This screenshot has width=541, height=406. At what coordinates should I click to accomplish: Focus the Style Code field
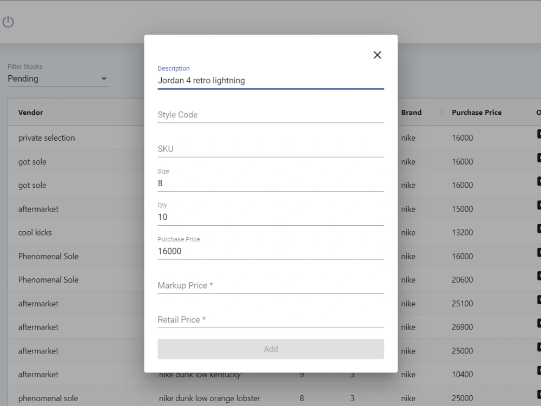click(x=270, y=115)
